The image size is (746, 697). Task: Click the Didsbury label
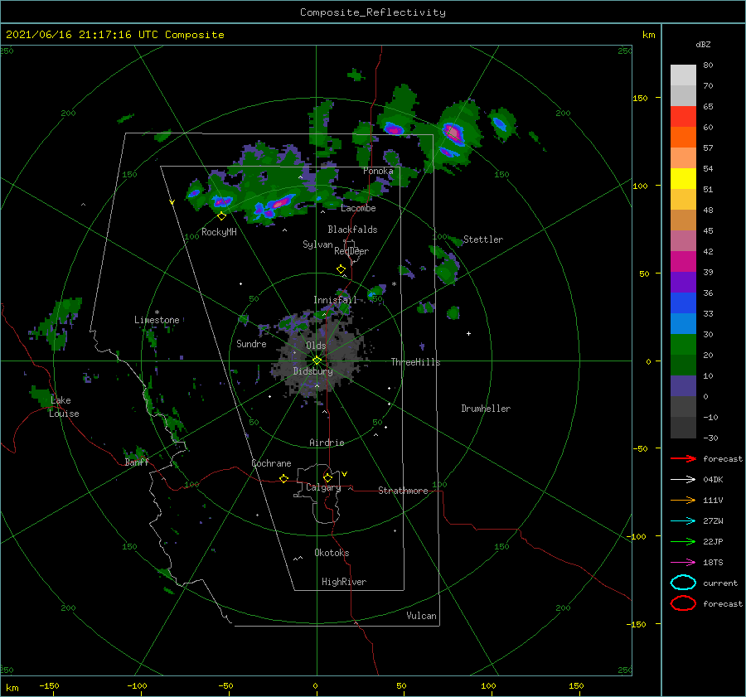[x=313, y=371]
